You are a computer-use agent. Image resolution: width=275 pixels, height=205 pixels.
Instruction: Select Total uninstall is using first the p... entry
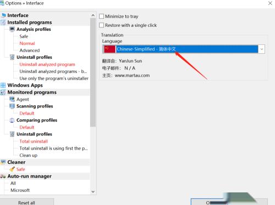coord(53,148)
